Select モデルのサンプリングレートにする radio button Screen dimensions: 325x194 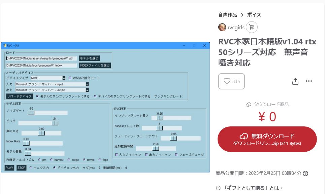(x=37, y=96)
